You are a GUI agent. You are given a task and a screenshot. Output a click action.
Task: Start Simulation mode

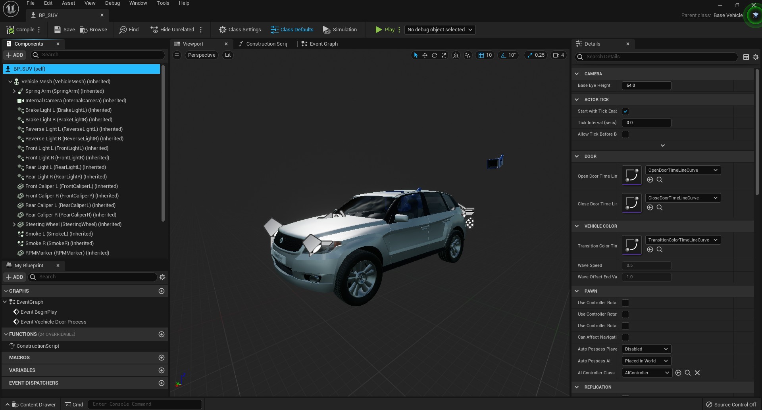(x=340, y=29)
